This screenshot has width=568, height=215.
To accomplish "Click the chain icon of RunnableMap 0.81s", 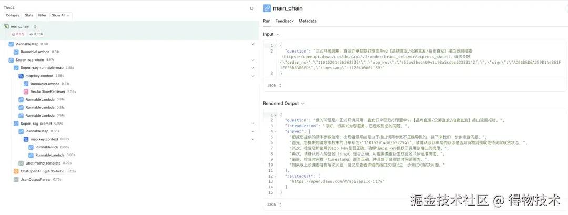I will [11, 44].
